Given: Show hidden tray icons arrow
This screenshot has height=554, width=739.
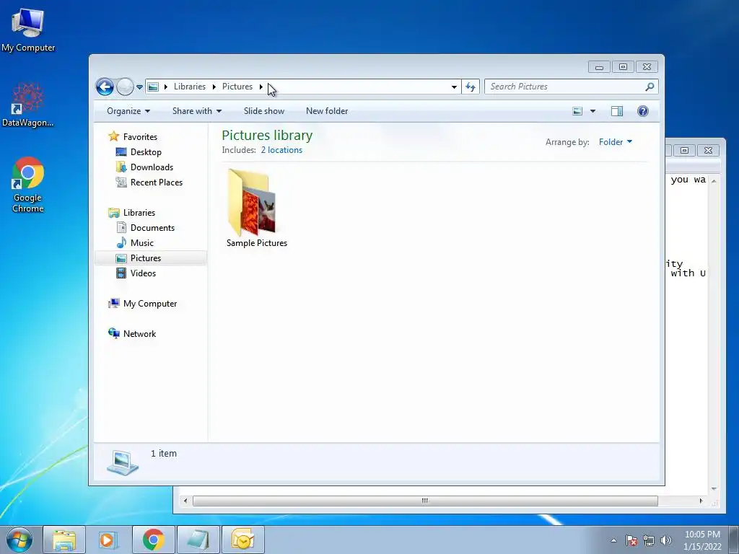Looking at the screenshot, I should click(x=613, y=540).
